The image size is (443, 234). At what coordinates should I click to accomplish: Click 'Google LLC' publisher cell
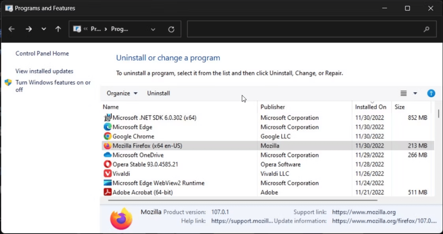pyautogui.click(x=276, y=136)
